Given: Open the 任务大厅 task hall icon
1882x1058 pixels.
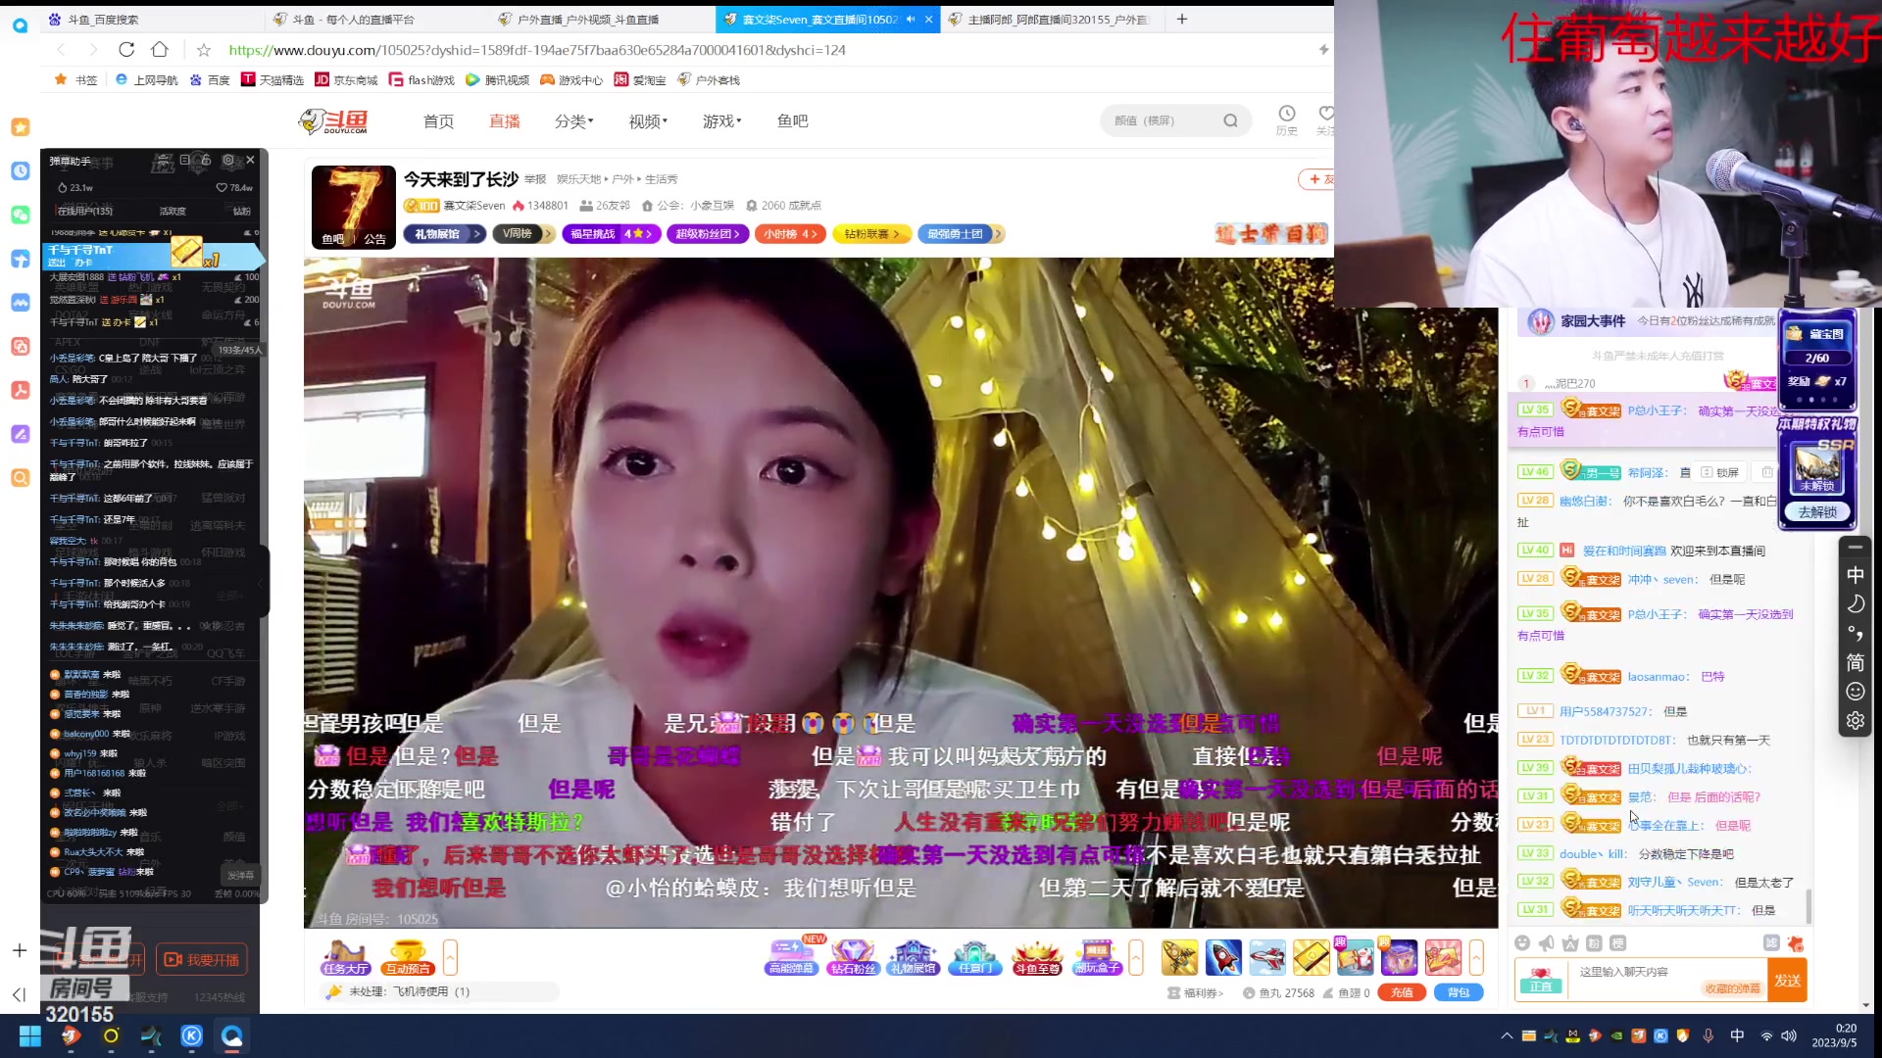Looking at the screenshot, I should [x=345, y=957].
